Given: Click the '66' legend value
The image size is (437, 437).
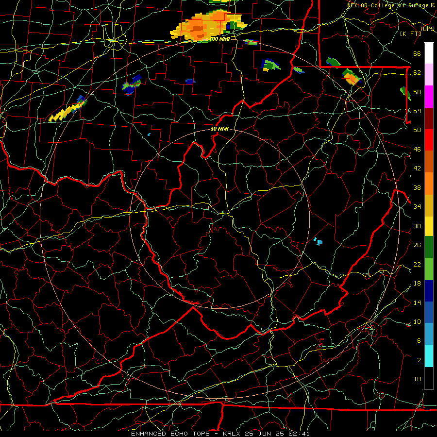Looking at the screenshot, I should pyautogui.click(x=417, y=53).
